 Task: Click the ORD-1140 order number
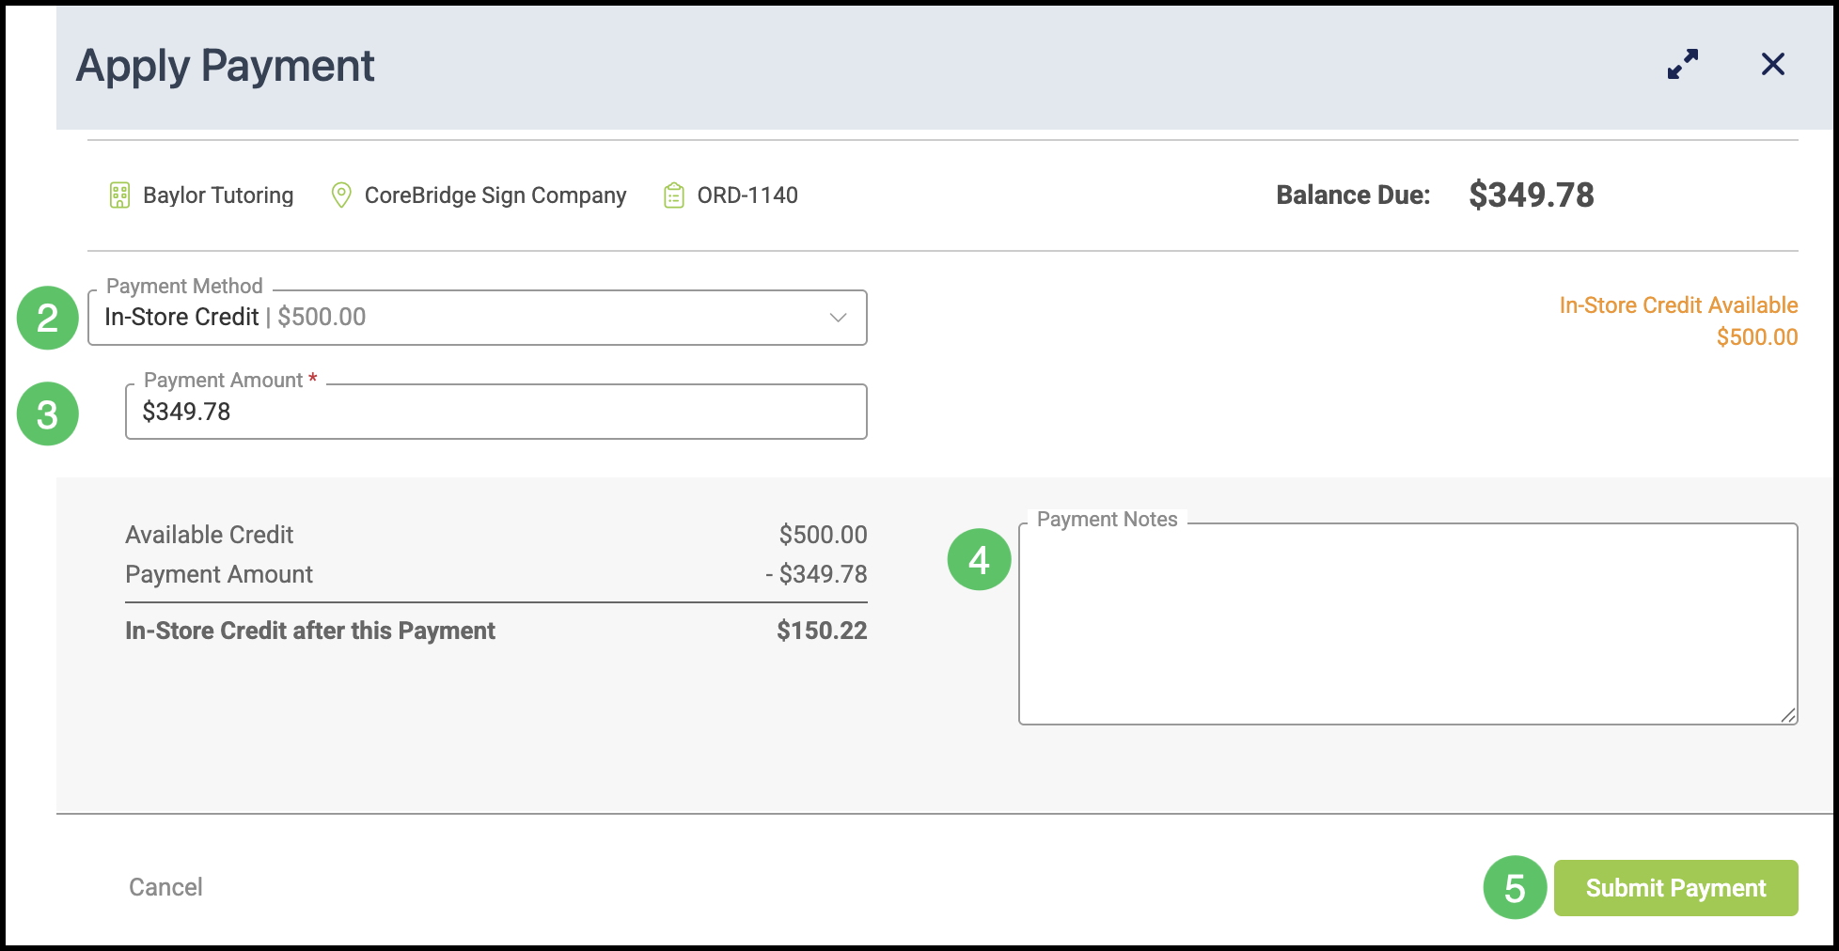[747, 195]
